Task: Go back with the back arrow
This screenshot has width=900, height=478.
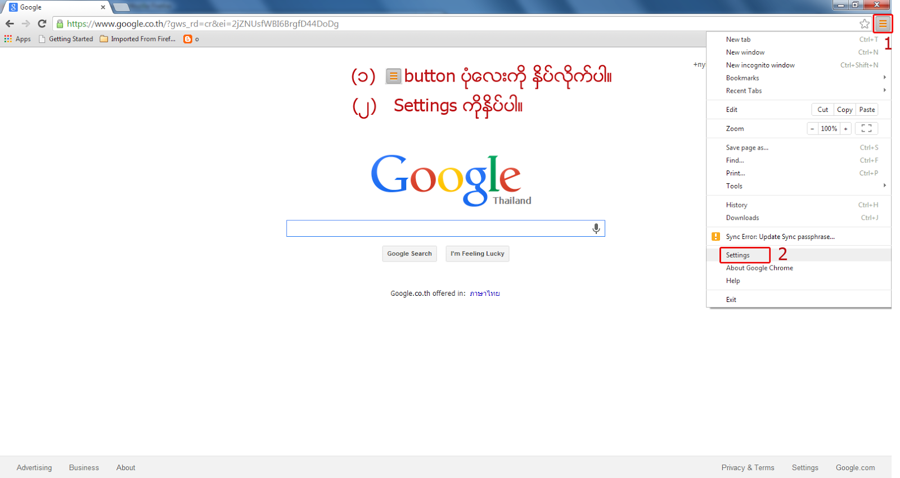Action: coord(10,24)
